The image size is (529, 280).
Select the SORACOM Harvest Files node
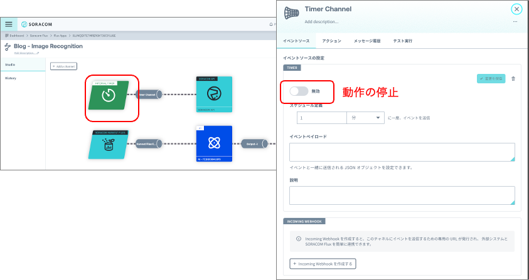coord(109,145)
